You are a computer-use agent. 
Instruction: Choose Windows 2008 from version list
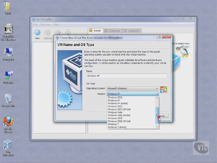coord(131,118)
